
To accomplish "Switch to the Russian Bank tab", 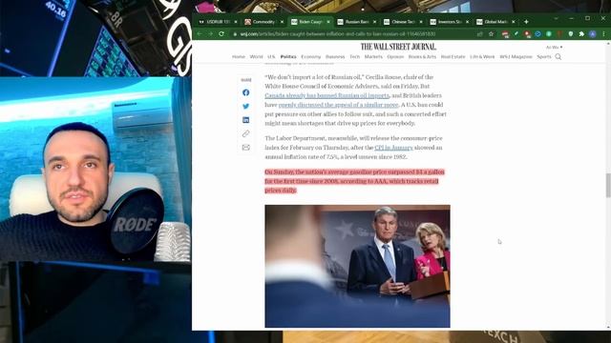I will (x=356, y=22).
